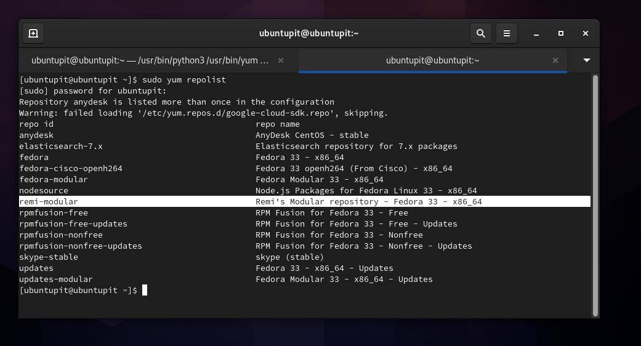Click the window title ubuntupit@ubuntupit:~

(308, 33)
